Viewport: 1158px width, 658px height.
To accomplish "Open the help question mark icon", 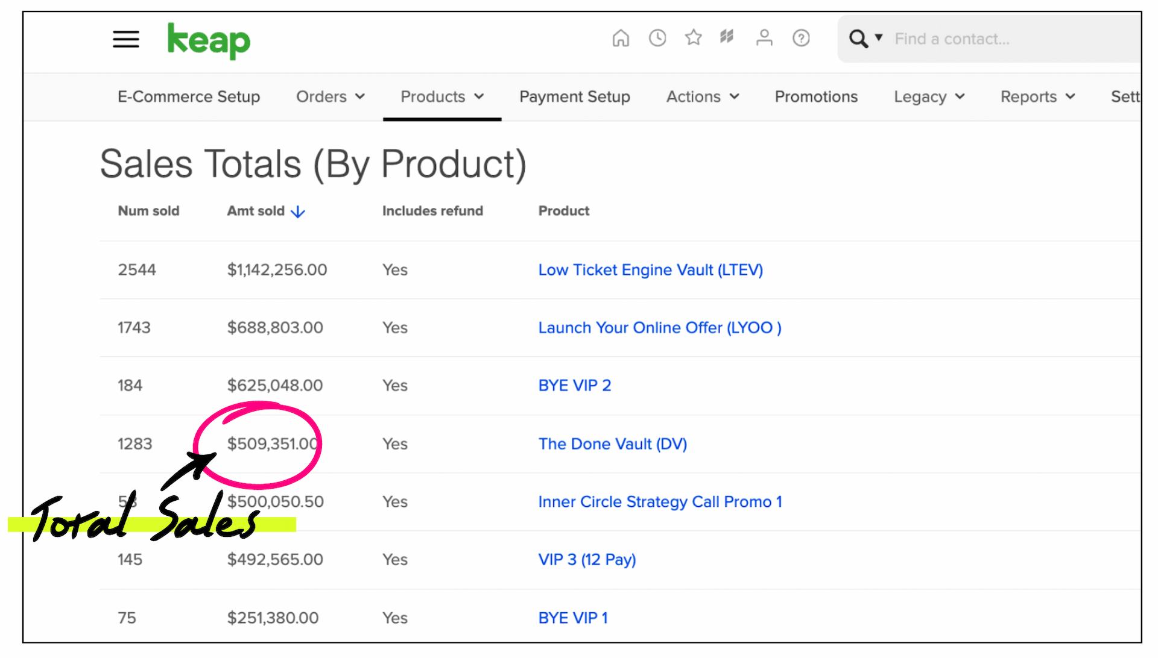I will coord(801,38).
